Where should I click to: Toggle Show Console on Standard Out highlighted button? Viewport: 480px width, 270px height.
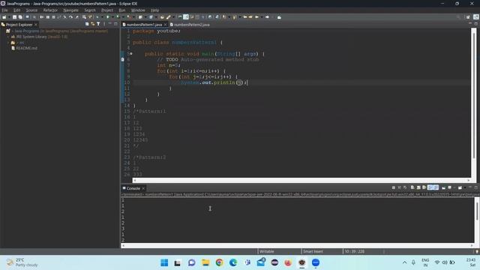(430, 187)
